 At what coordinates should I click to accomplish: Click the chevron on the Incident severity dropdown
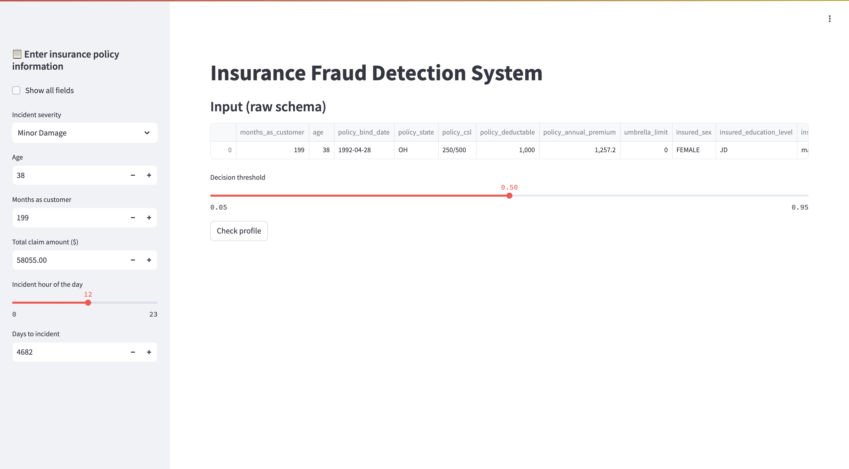tap(147, 133)
